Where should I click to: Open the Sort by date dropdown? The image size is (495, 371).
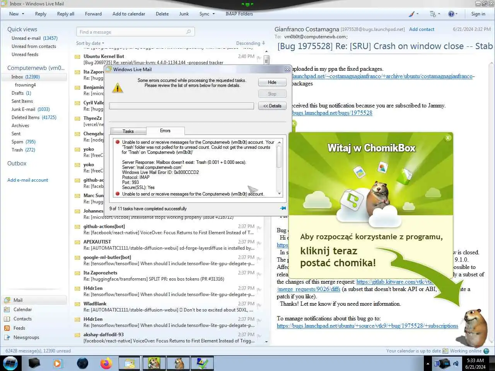[90, 43]
